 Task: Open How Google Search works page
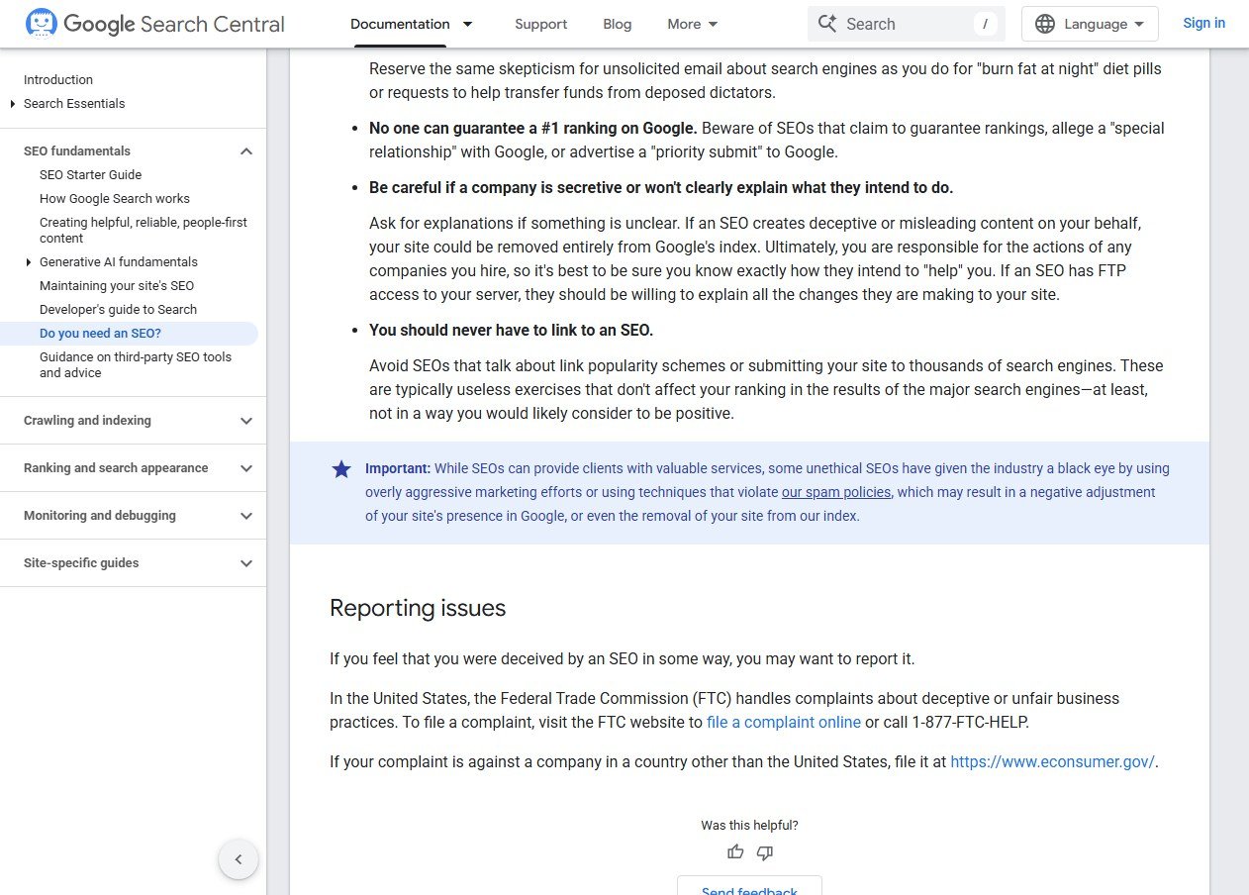tap(115, 198)
